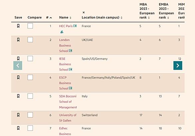Viewport: 195px width, 136px height.
Task: Bookmark the Edhec Business row
Action: [18, 128]
